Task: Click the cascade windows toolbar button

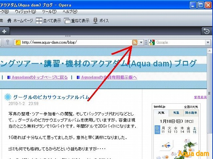Action: (77, 21)
